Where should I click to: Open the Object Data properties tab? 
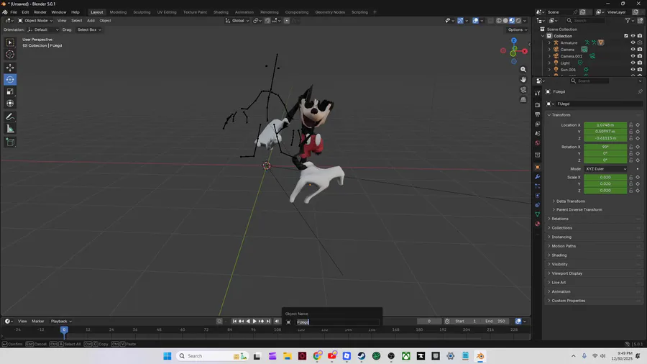[537, 214]
